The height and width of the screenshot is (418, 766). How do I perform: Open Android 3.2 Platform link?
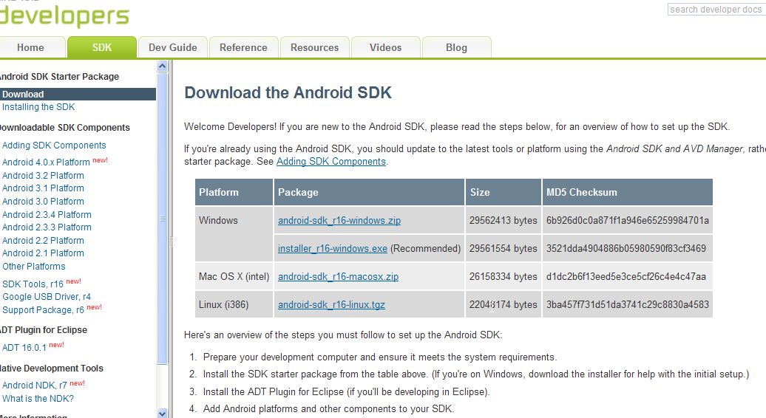(x=43, y=176)
